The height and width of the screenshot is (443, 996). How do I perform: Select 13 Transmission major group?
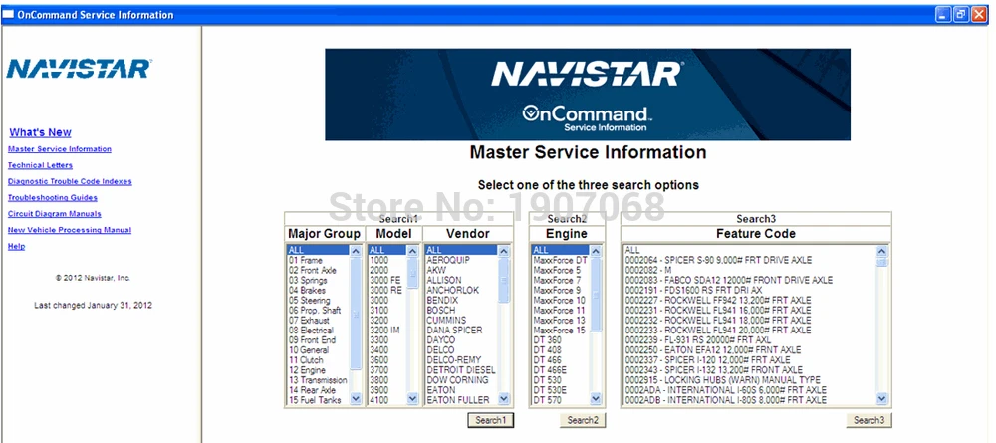(319, 380)
